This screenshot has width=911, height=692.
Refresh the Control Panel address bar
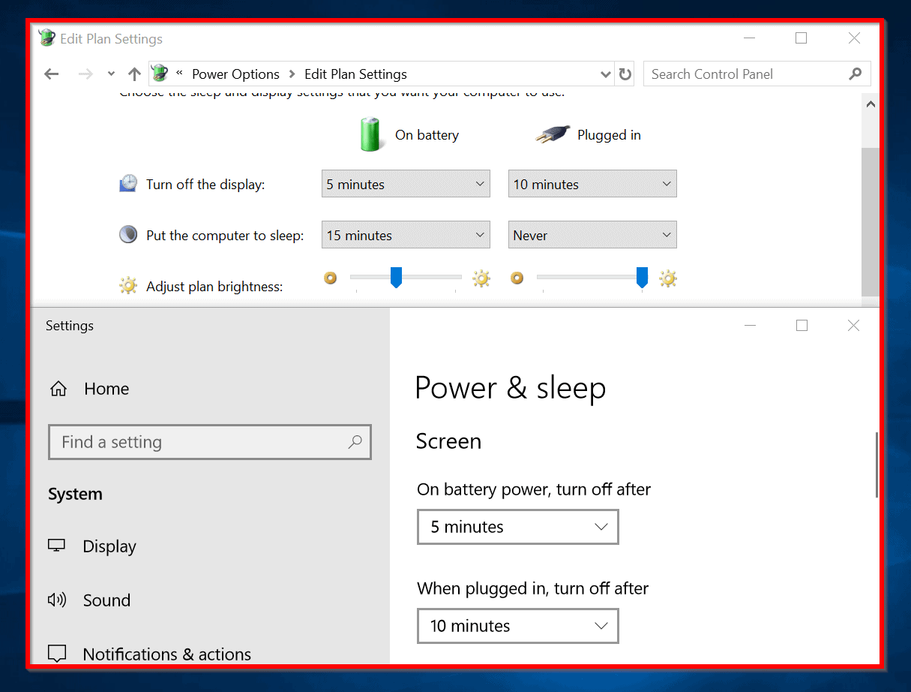coord(625,74)
